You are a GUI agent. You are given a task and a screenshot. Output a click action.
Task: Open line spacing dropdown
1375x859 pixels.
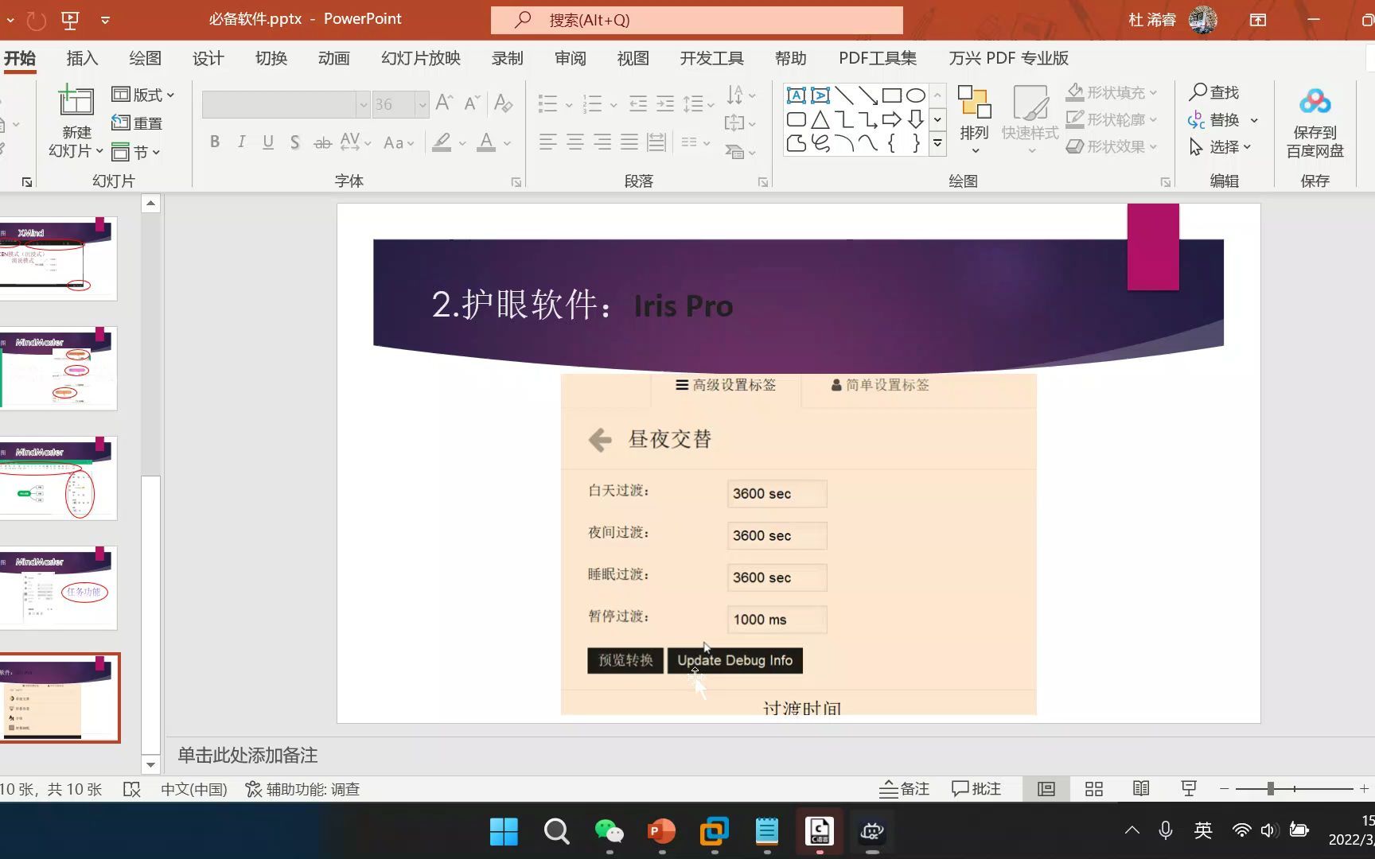tap(699, 103)
